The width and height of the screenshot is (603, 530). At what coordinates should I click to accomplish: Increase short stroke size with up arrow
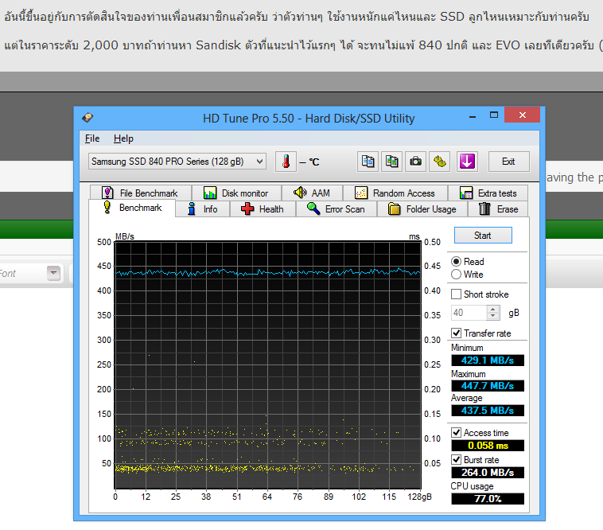492,309
